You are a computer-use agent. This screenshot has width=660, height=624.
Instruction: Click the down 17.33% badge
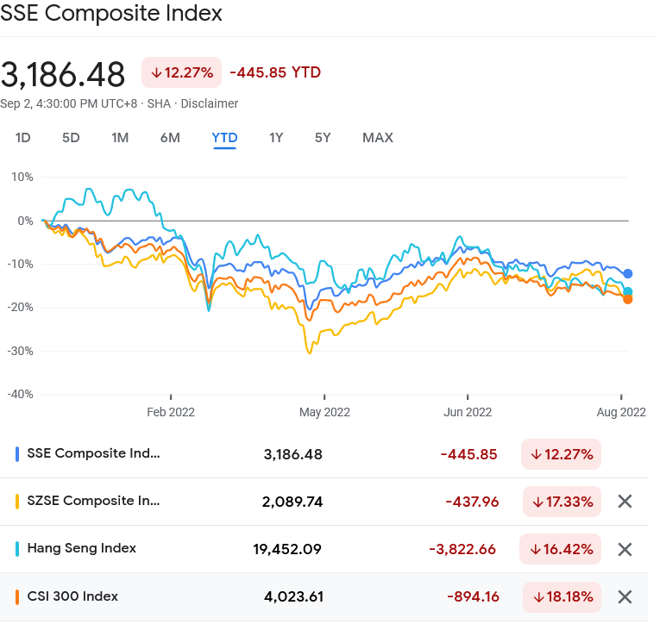562,502
